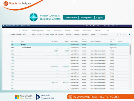Click the 3,820,444.76 Net Change value
The width and height of the screenshot is (134, 101).
[54, 67]
